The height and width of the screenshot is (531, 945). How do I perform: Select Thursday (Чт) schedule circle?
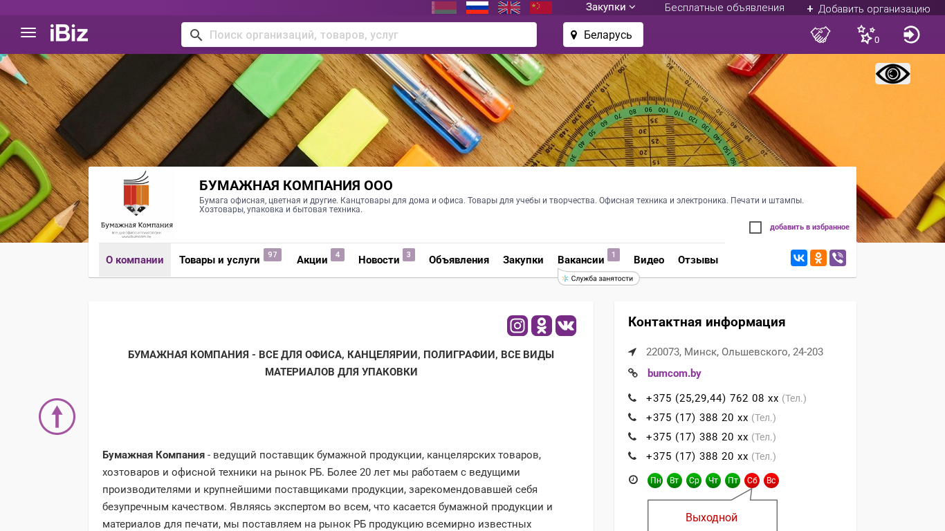tap(713, 481)
